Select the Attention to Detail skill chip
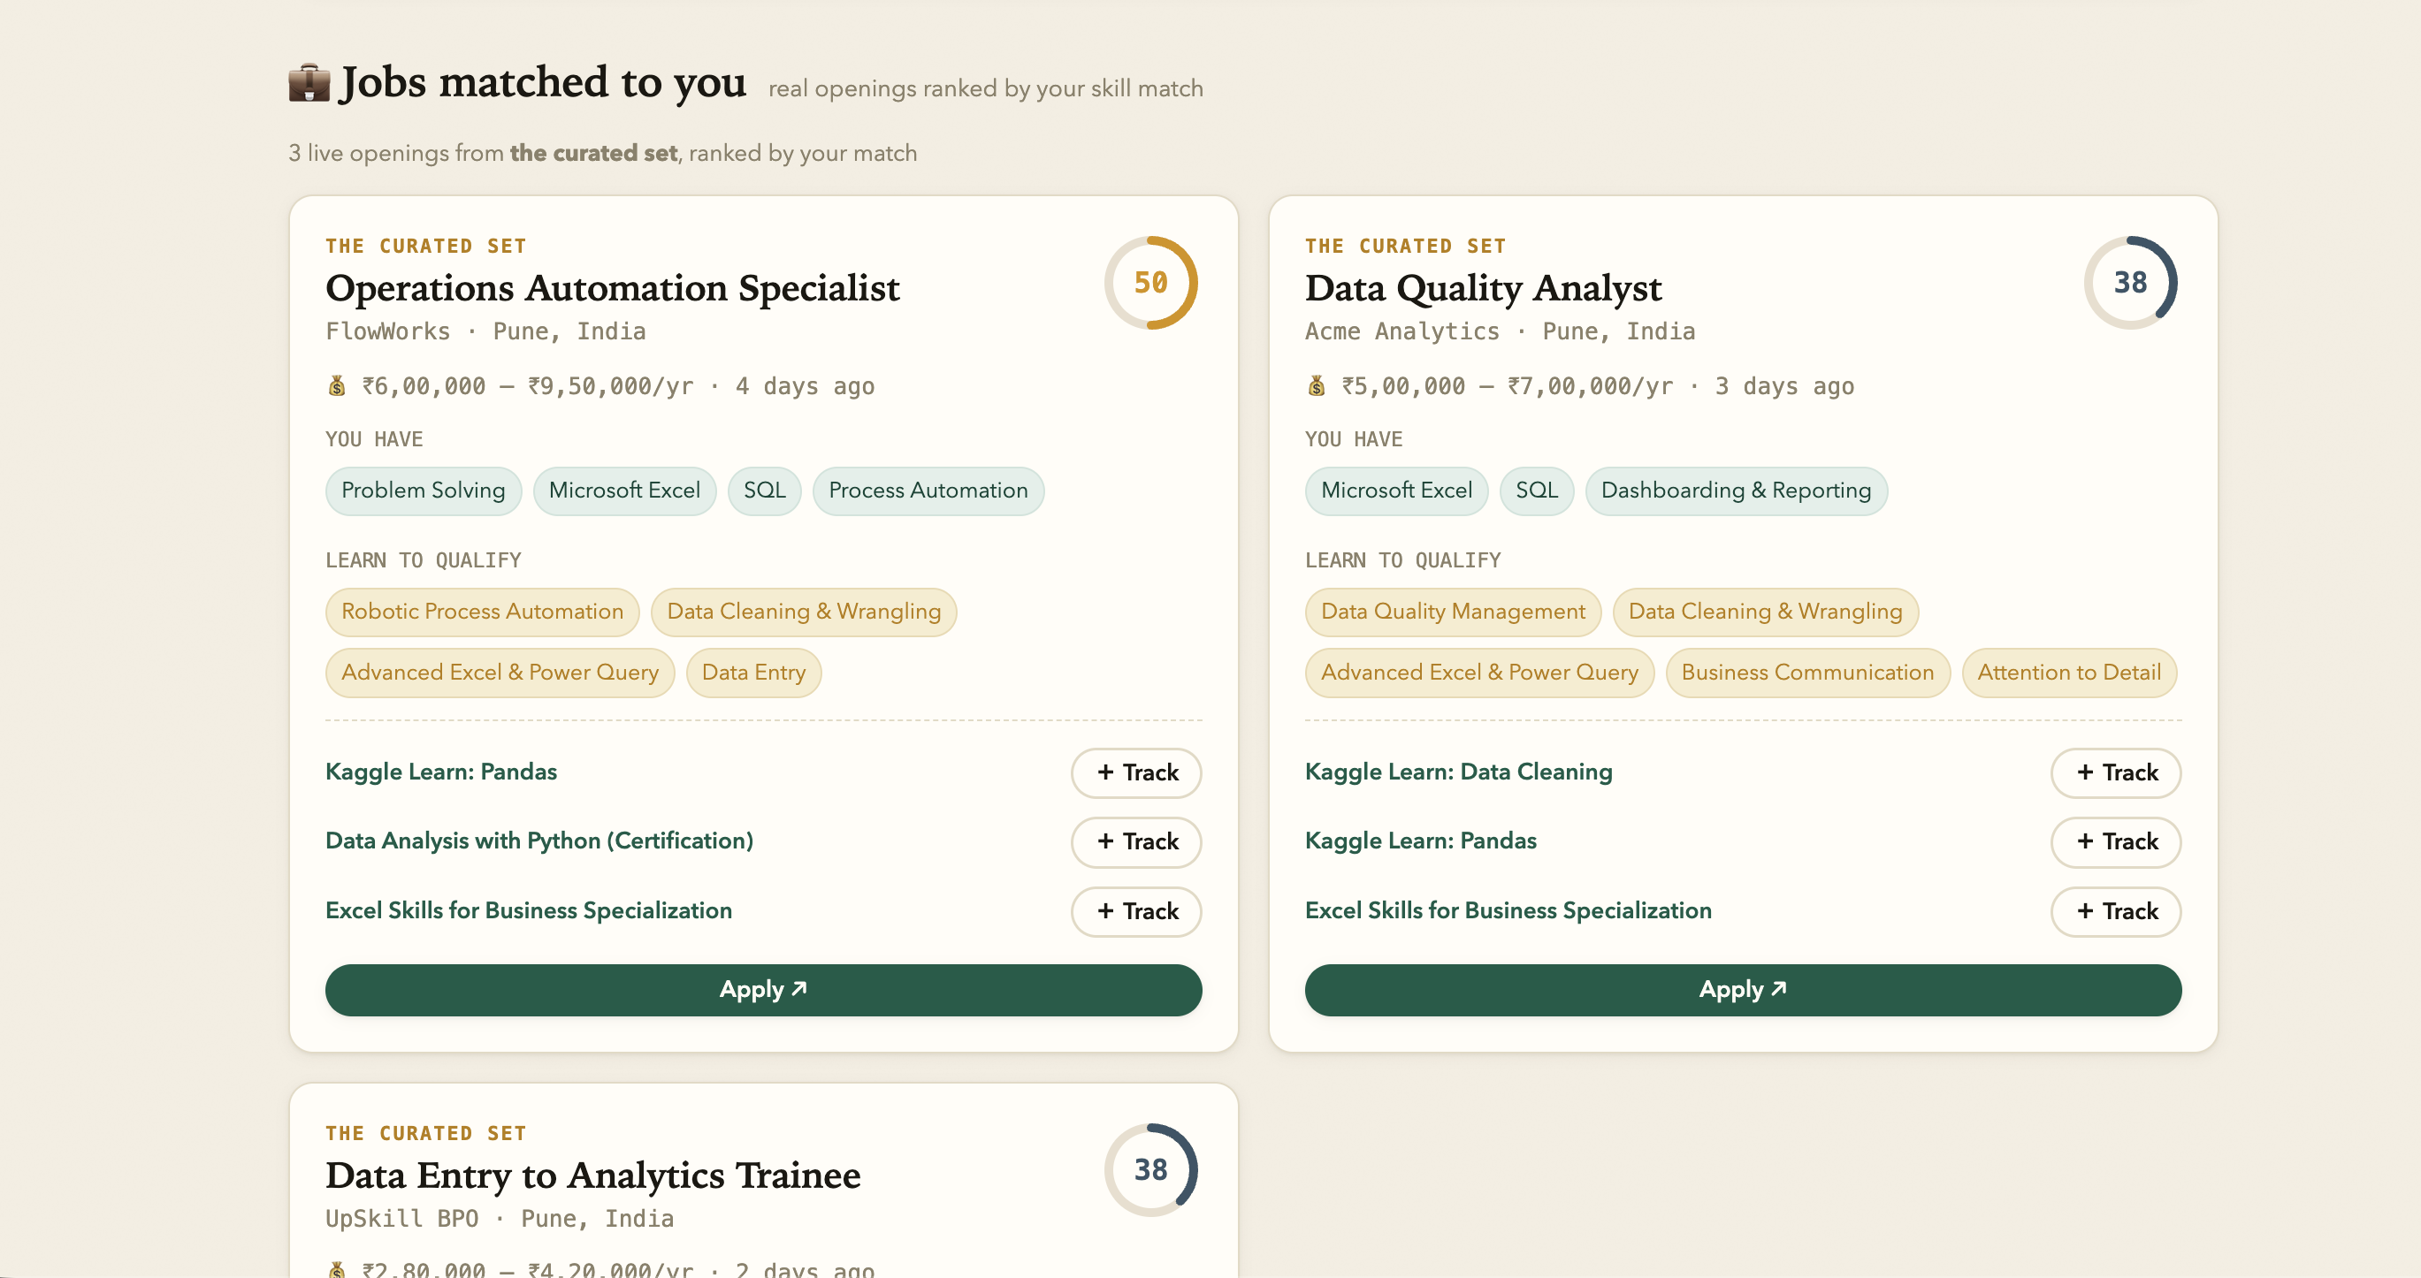Image resolution: width=2421 pixels, height=1278 pixels. (2068, 673)
